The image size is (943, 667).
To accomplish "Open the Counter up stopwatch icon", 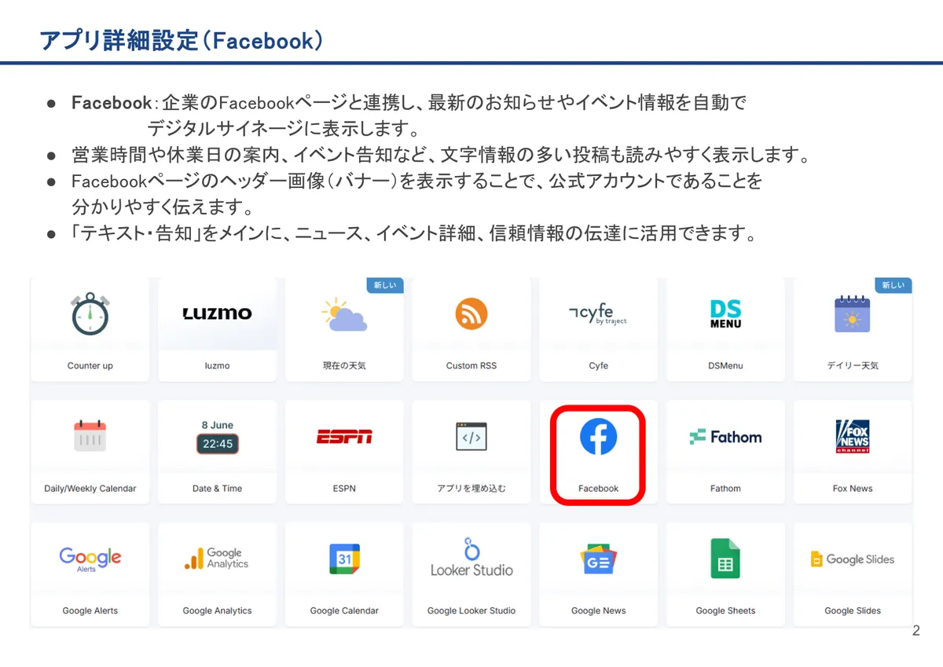I will [x=90, y=314].
